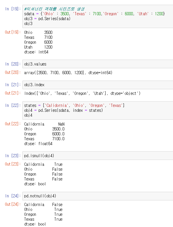Image resolution: width=173 pixels, height=227 pixels.
Task: Click the Korean comment line in cell 19
Action: point(54,9)
